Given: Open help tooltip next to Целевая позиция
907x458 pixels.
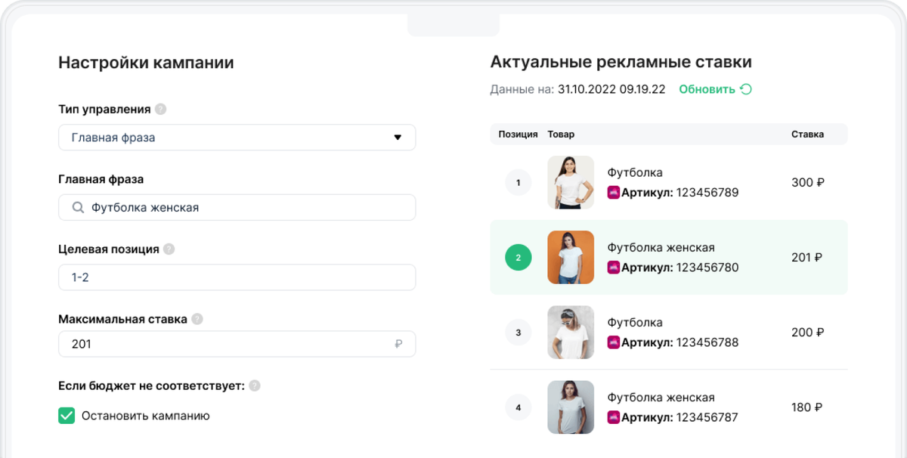Looking at the screenshot, I should (x=169, y=249).
